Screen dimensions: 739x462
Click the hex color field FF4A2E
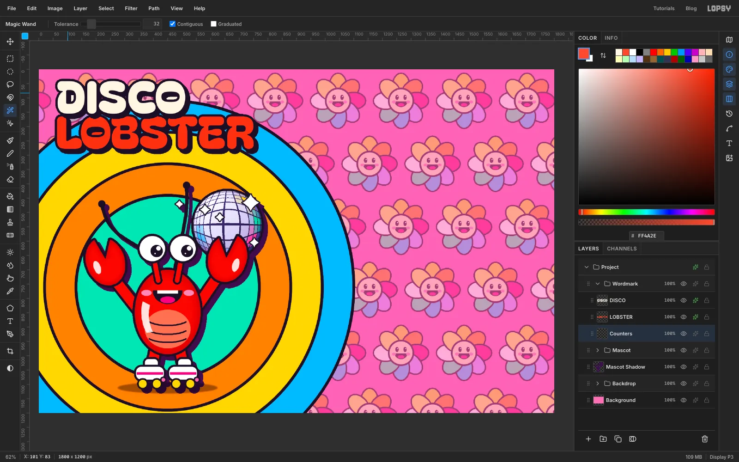647,236
